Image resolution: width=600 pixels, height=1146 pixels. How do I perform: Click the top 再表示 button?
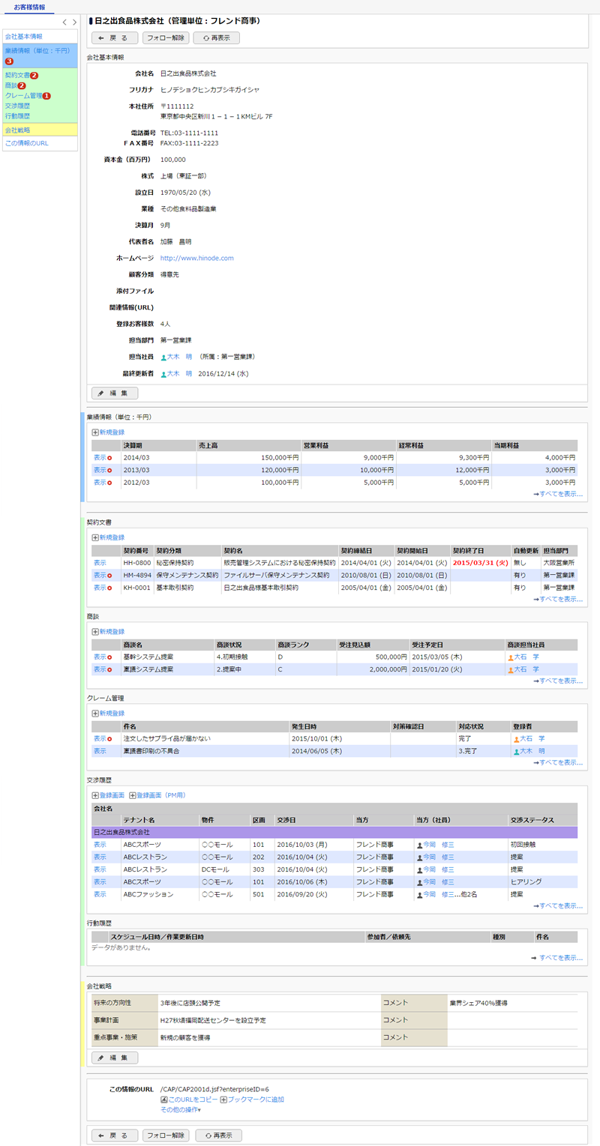217,37
